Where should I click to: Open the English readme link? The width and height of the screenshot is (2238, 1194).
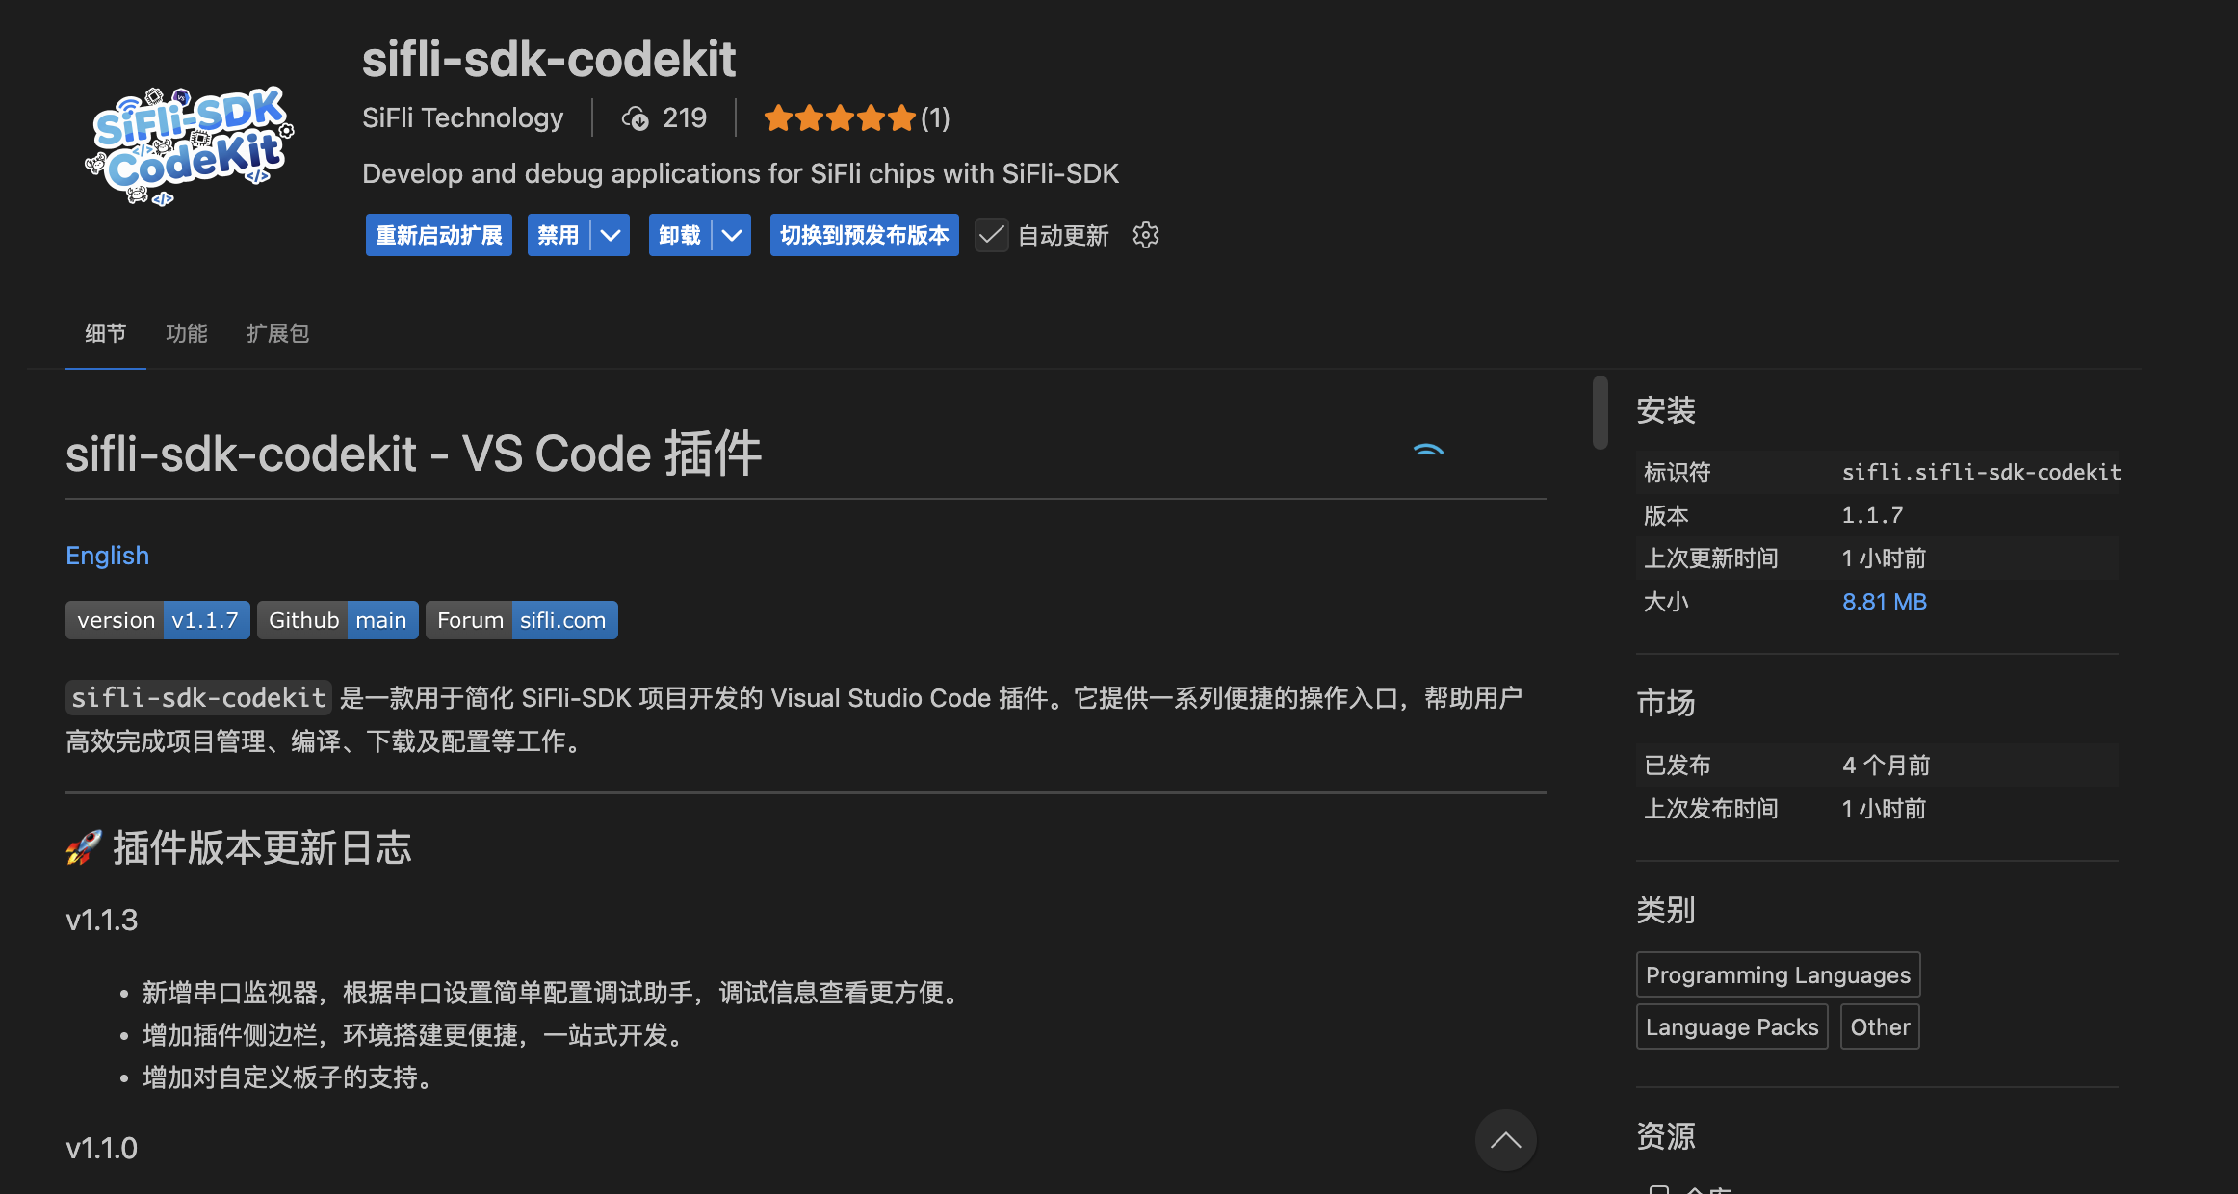click(107, 556)
